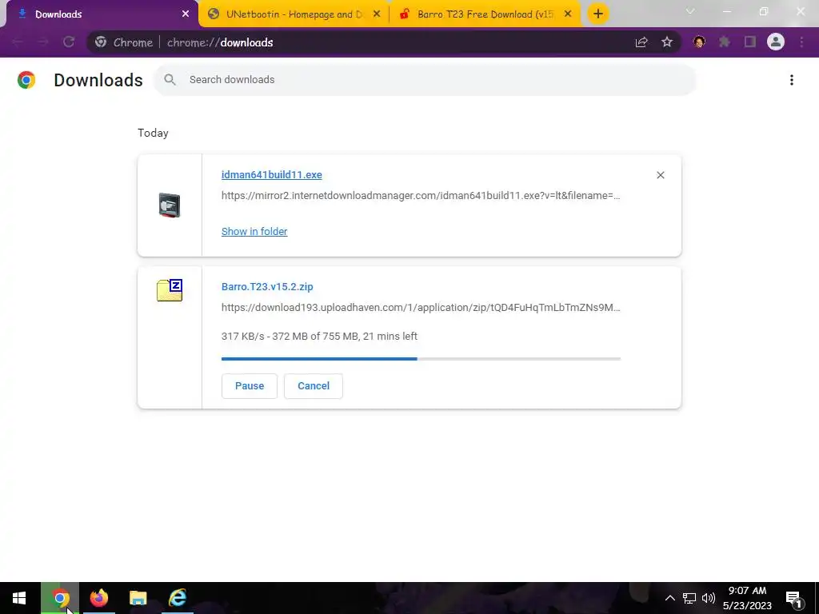Open Internet Explorer from the taskbar

click(x=178, y=598)
